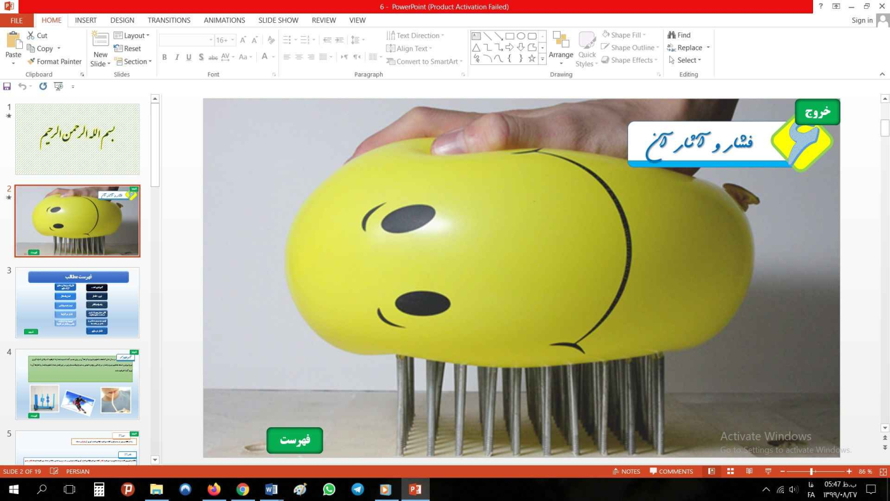The width and height of the screenshot is (890, 501).
Task: Click the zoom slider in status bar
Action: pos(812,472)
